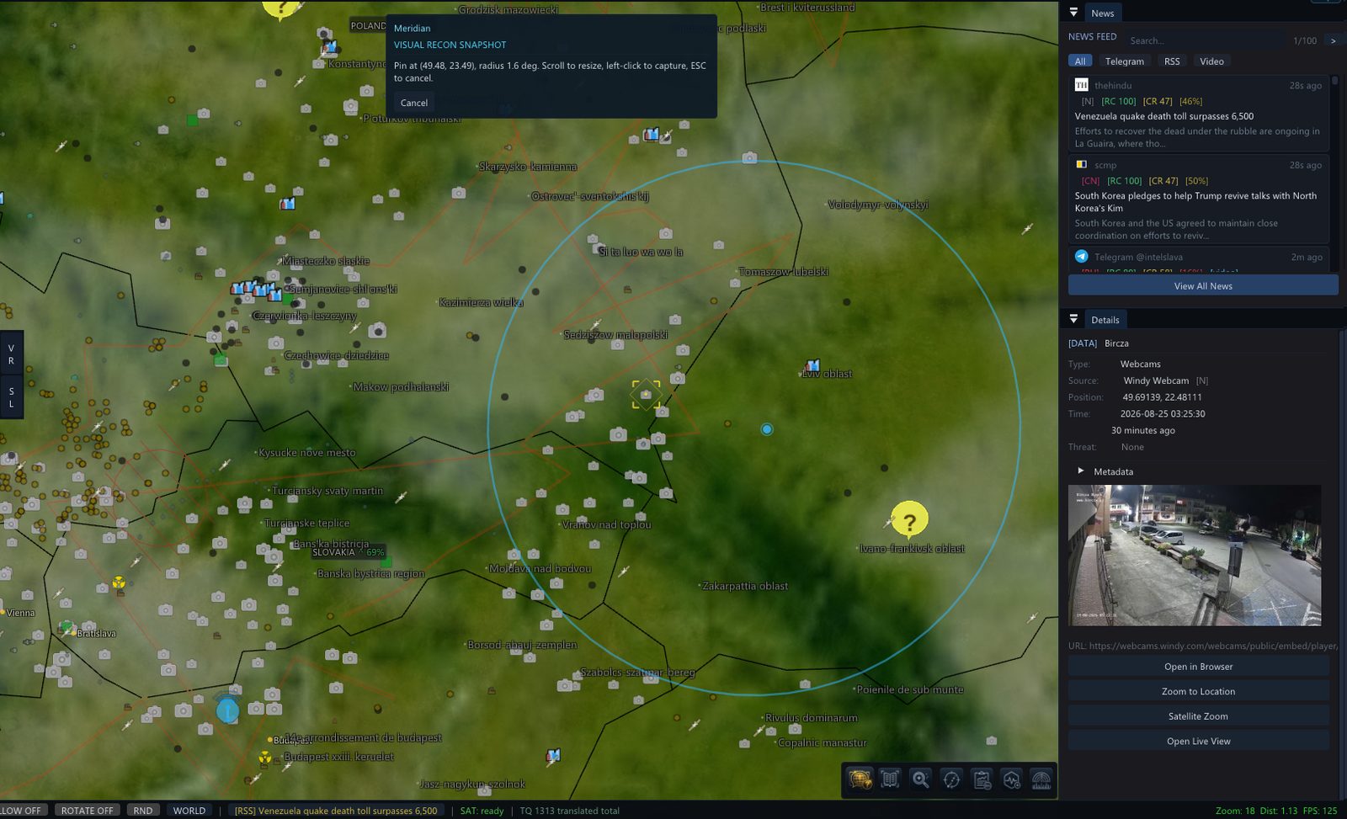Toggle LOW OFF in status bar
This screenshot has height=819, width=1347.
click(x=22, y=811)
